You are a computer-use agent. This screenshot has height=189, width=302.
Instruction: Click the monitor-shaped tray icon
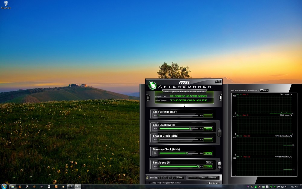(x=252, y=187)
